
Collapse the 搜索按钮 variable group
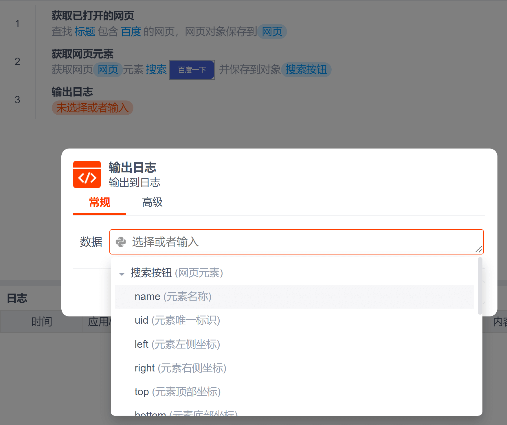tap(122, 274)
